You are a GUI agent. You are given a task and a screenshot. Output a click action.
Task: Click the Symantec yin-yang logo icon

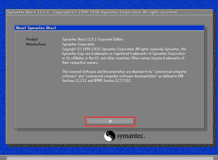(x=110, y=136)
